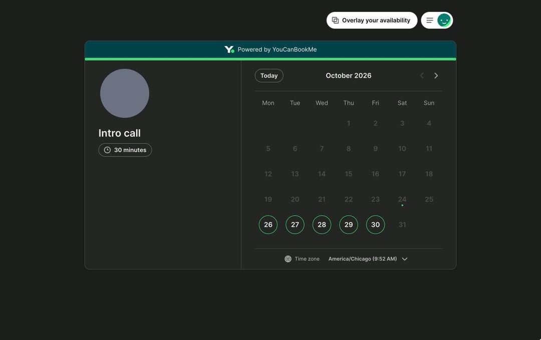Click disabled date 24 with dot
Viewport: 541px width, 340px height.
pyautogui.click(x=402, y=200)
